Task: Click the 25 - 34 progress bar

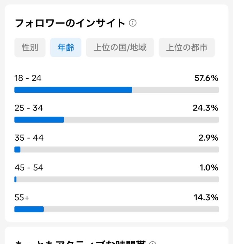Action: pos(117,120)
